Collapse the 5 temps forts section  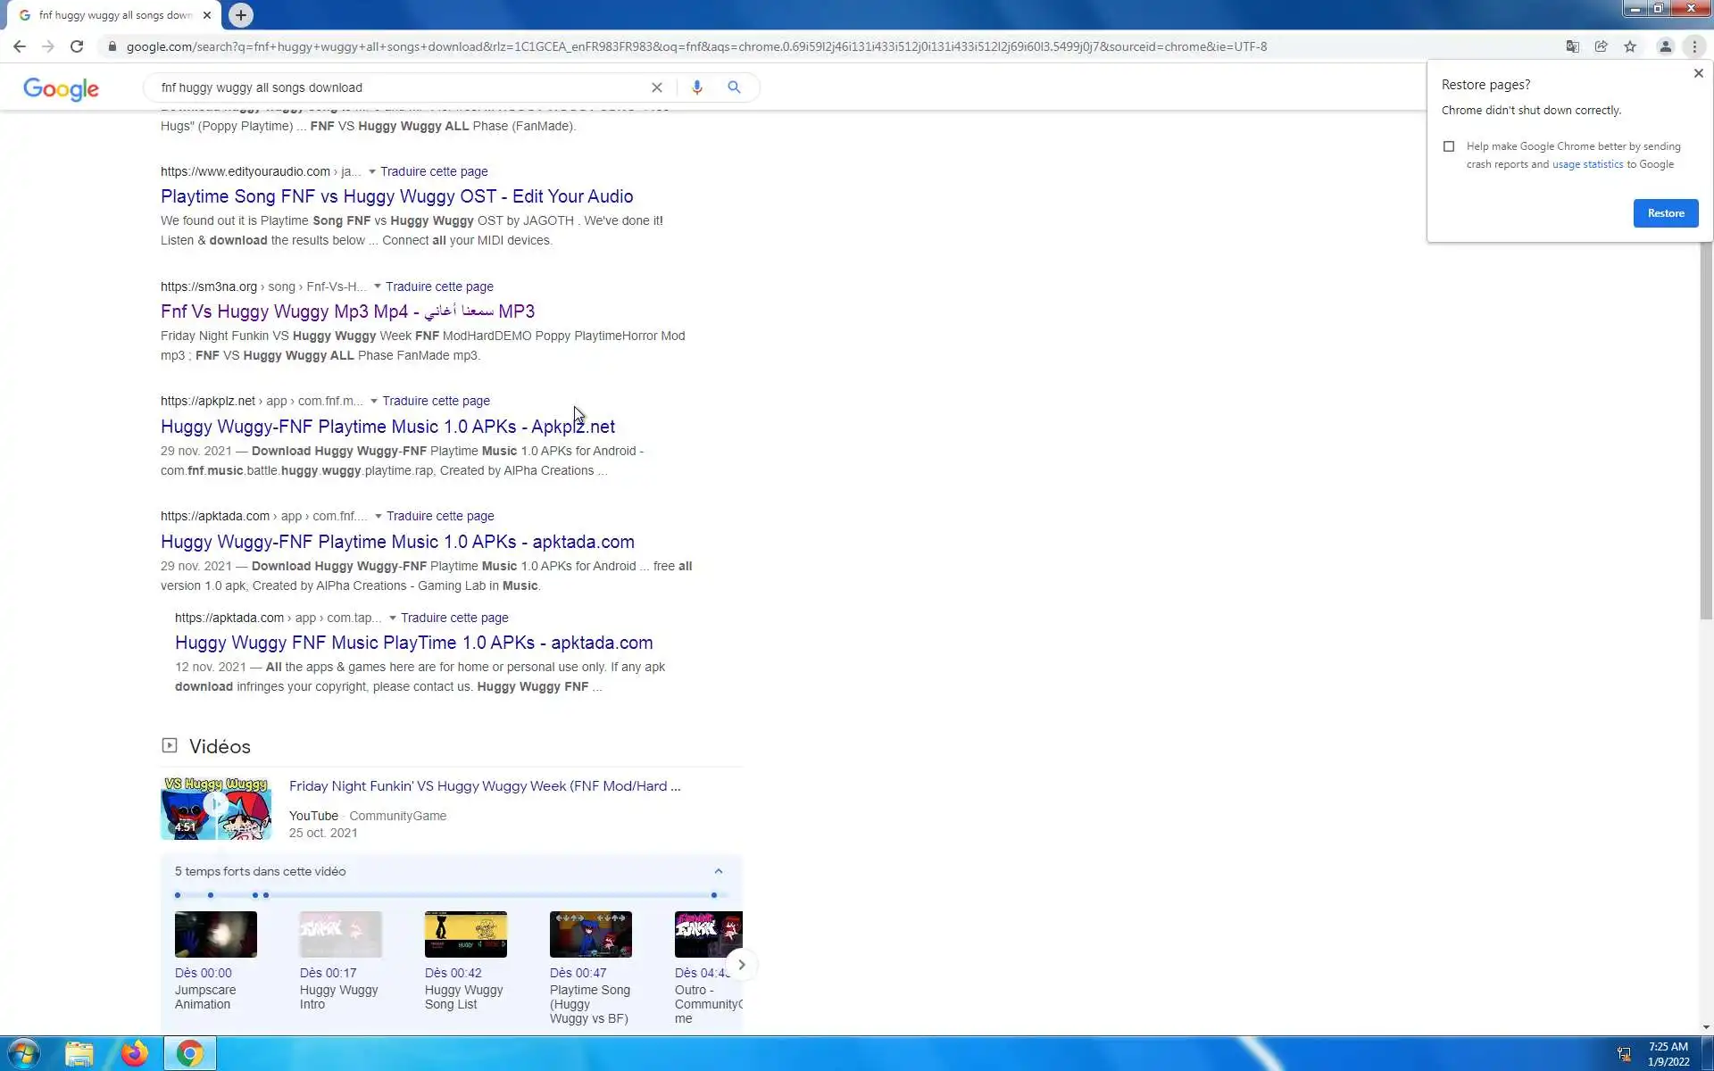(718, 871)
